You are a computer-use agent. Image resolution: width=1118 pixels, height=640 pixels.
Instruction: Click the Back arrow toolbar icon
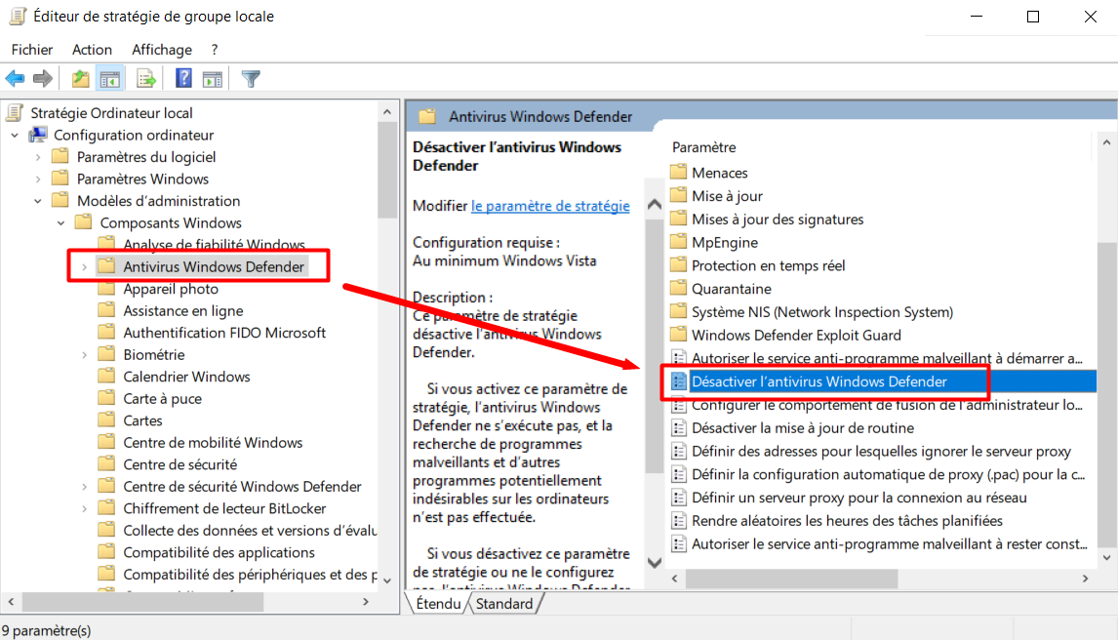[x=15, y=78]
